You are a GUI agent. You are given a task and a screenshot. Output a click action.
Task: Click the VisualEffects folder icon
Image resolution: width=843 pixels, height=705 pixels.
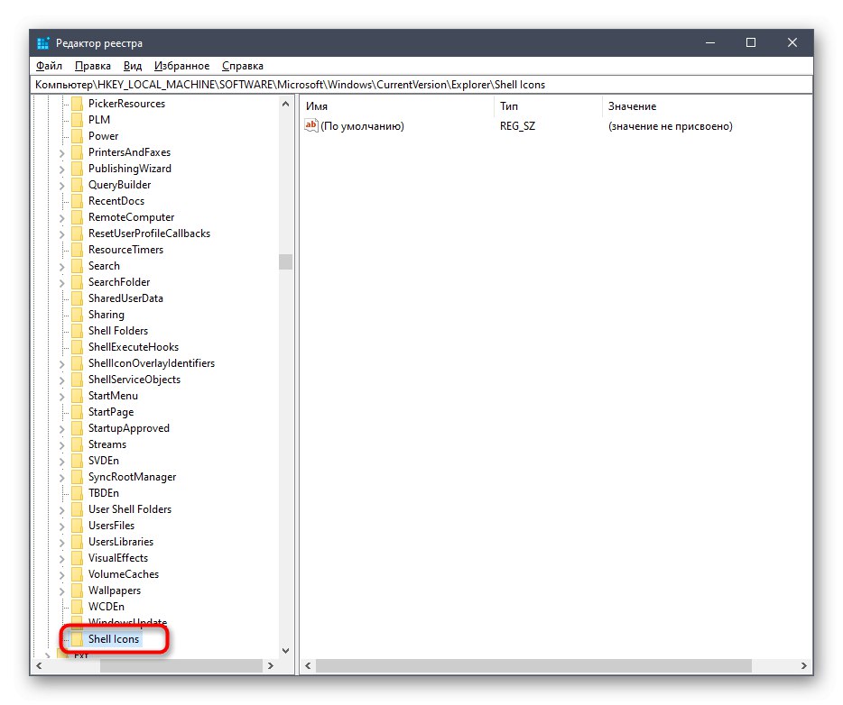pos(77,557)
